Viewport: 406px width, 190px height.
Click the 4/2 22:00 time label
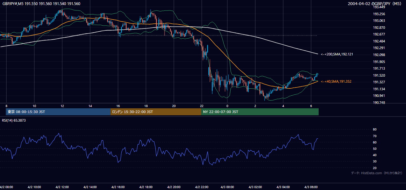point(201,187)
